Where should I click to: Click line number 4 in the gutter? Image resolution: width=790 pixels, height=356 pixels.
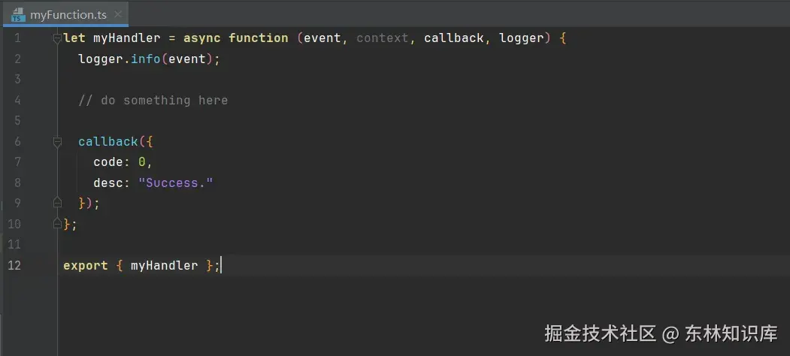17,100
